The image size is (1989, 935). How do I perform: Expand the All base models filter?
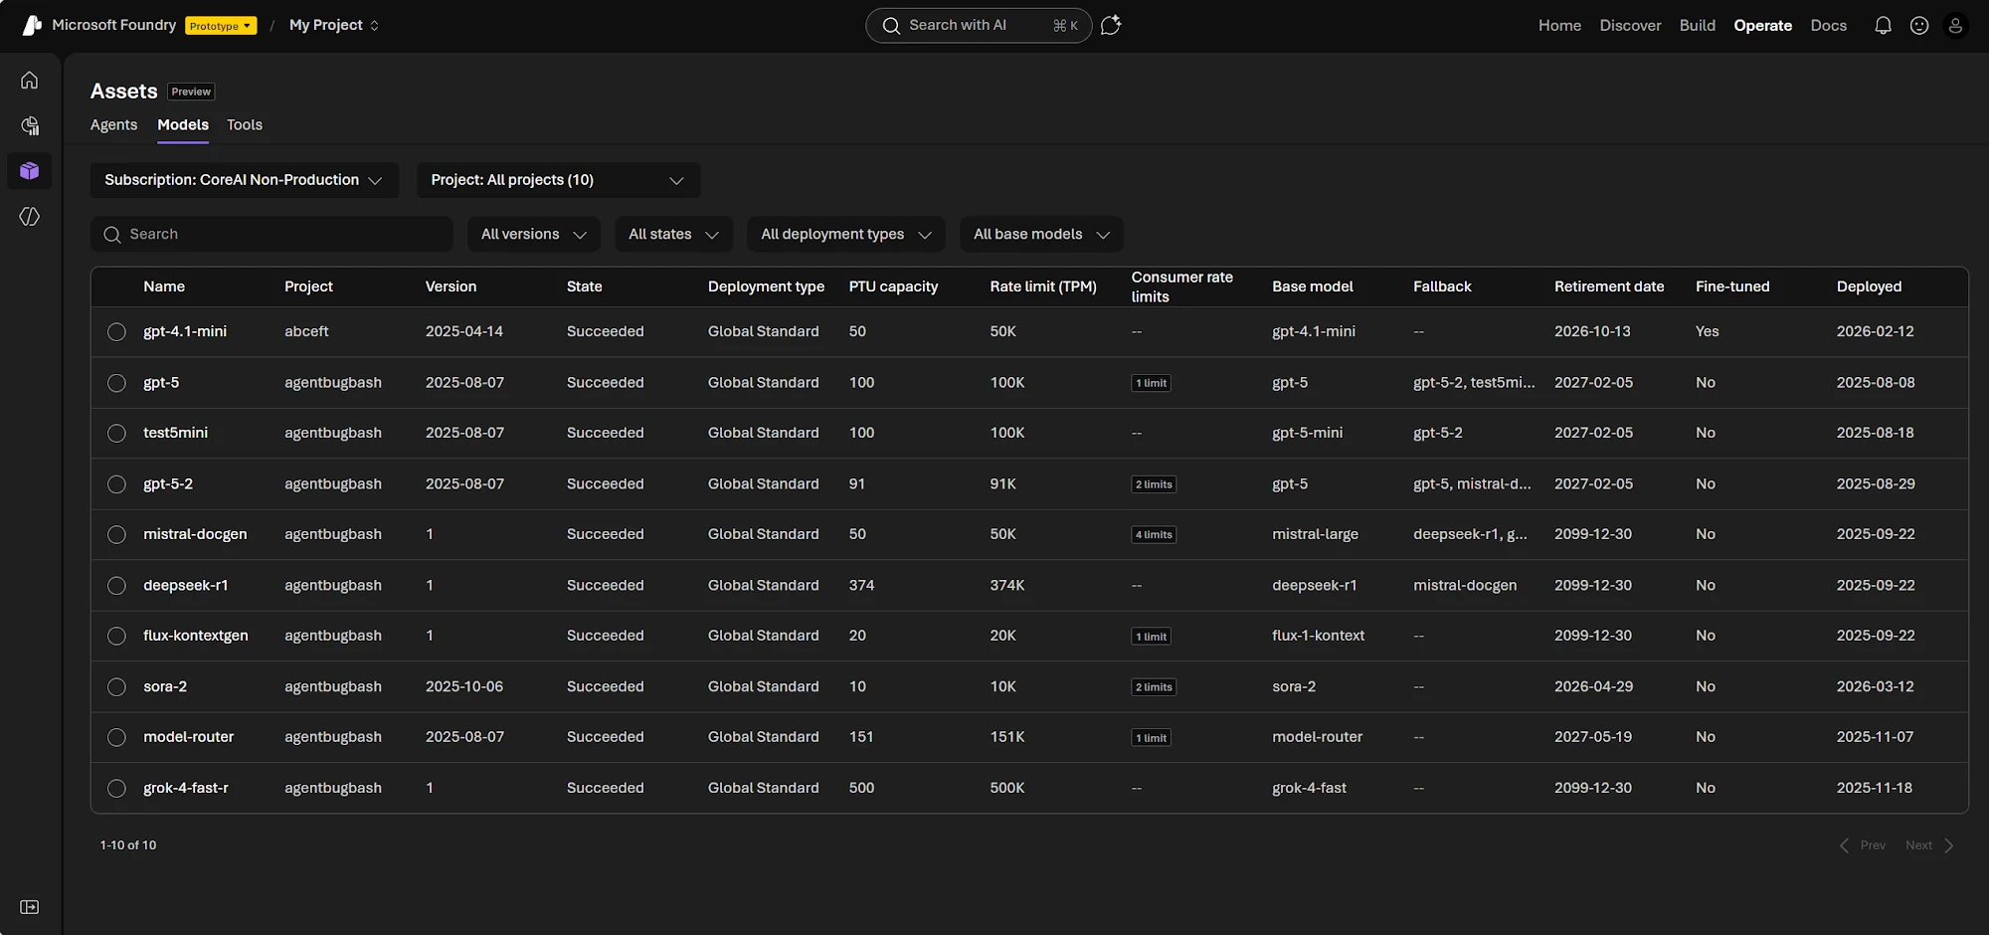[1041, 235]
